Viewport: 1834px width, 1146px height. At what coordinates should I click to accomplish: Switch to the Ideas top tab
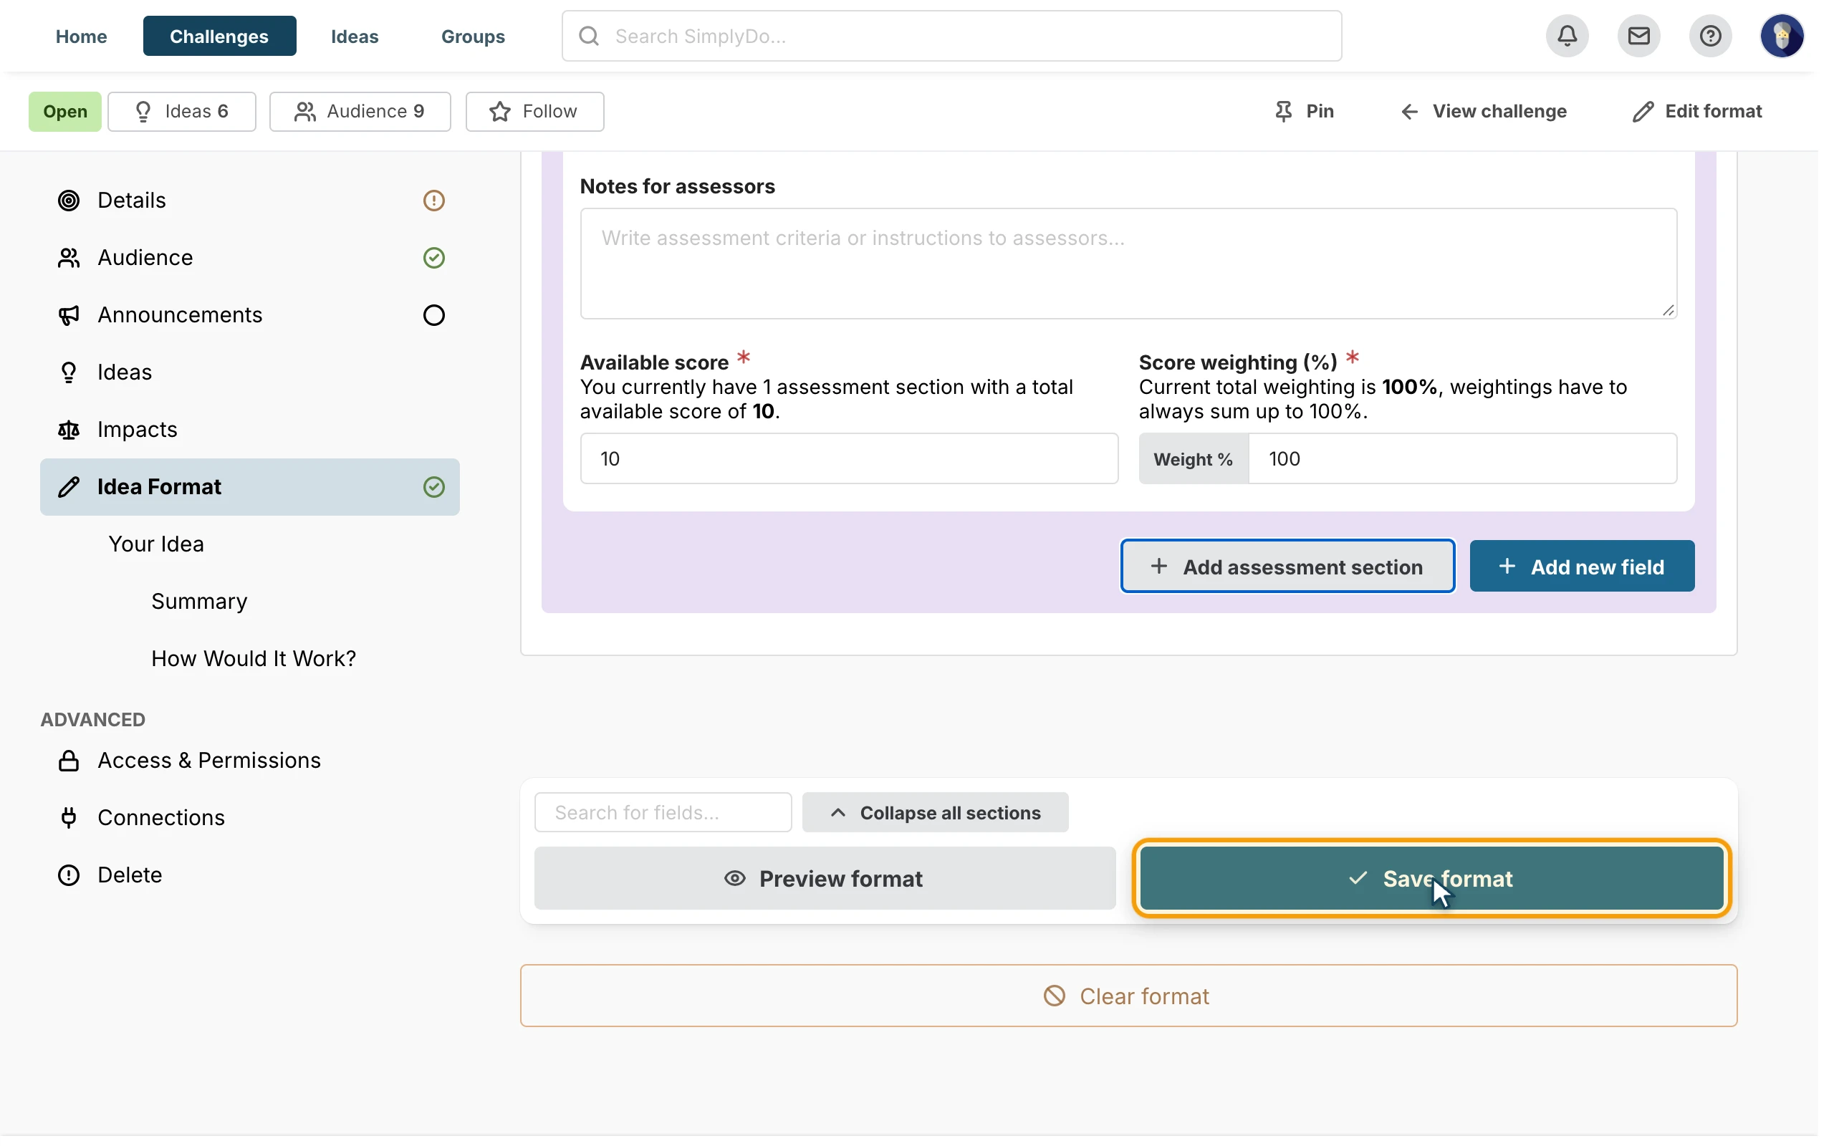click(x=355, y=36)
